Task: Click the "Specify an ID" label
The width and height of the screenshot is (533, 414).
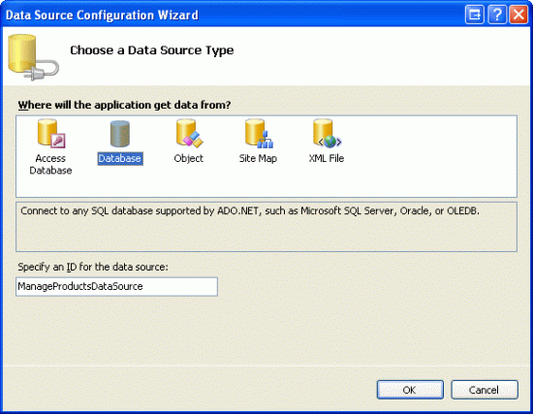Action: point(93,267)
